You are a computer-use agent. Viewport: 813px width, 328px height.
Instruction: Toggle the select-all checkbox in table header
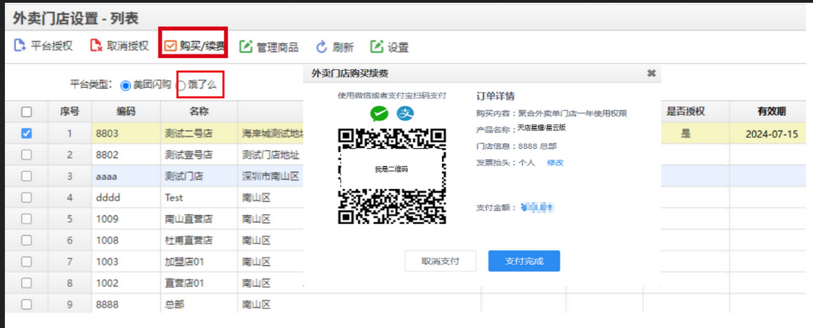(26, 112)
